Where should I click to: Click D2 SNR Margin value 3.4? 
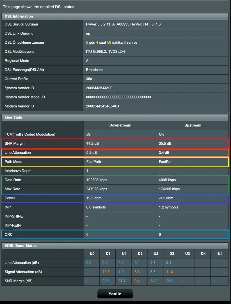(x=137, y=281)
